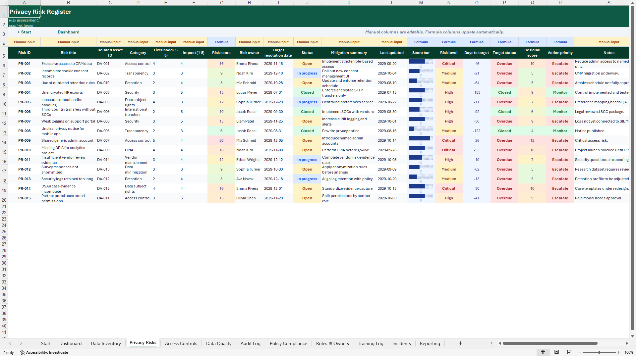Image resolution: width=636 pixels, height=356 pixels.
Task: Click the horizontal scrollbar thumb
Action: [x=550, y=343]
